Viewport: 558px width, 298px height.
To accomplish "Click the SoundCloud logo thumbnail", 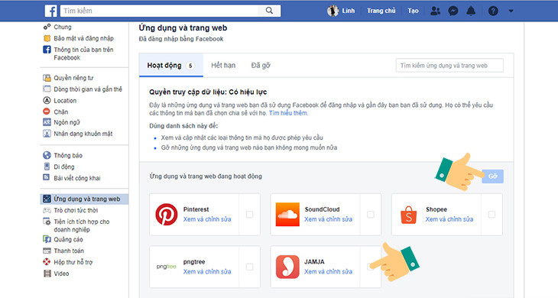I will coord(287,215).
